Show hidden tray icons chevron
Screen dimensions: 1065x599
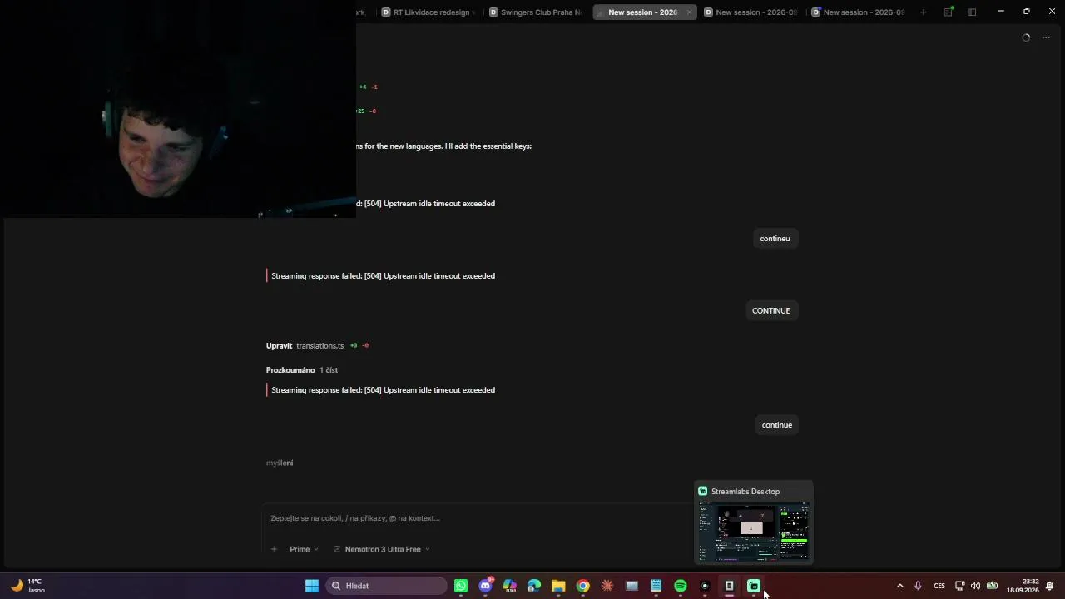(x=899, y=586)
